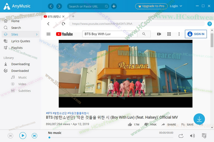
Task: Expand the Sites chevron arrow
Action: click(37, 34)
